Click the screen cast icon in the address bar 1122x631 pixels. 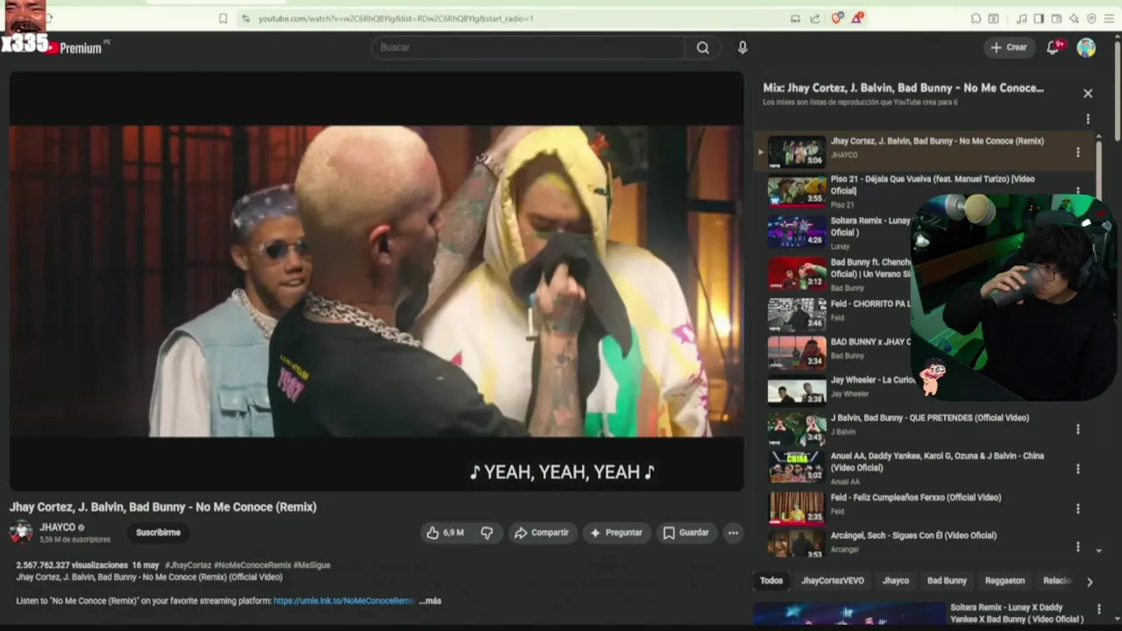click(795, 18)
